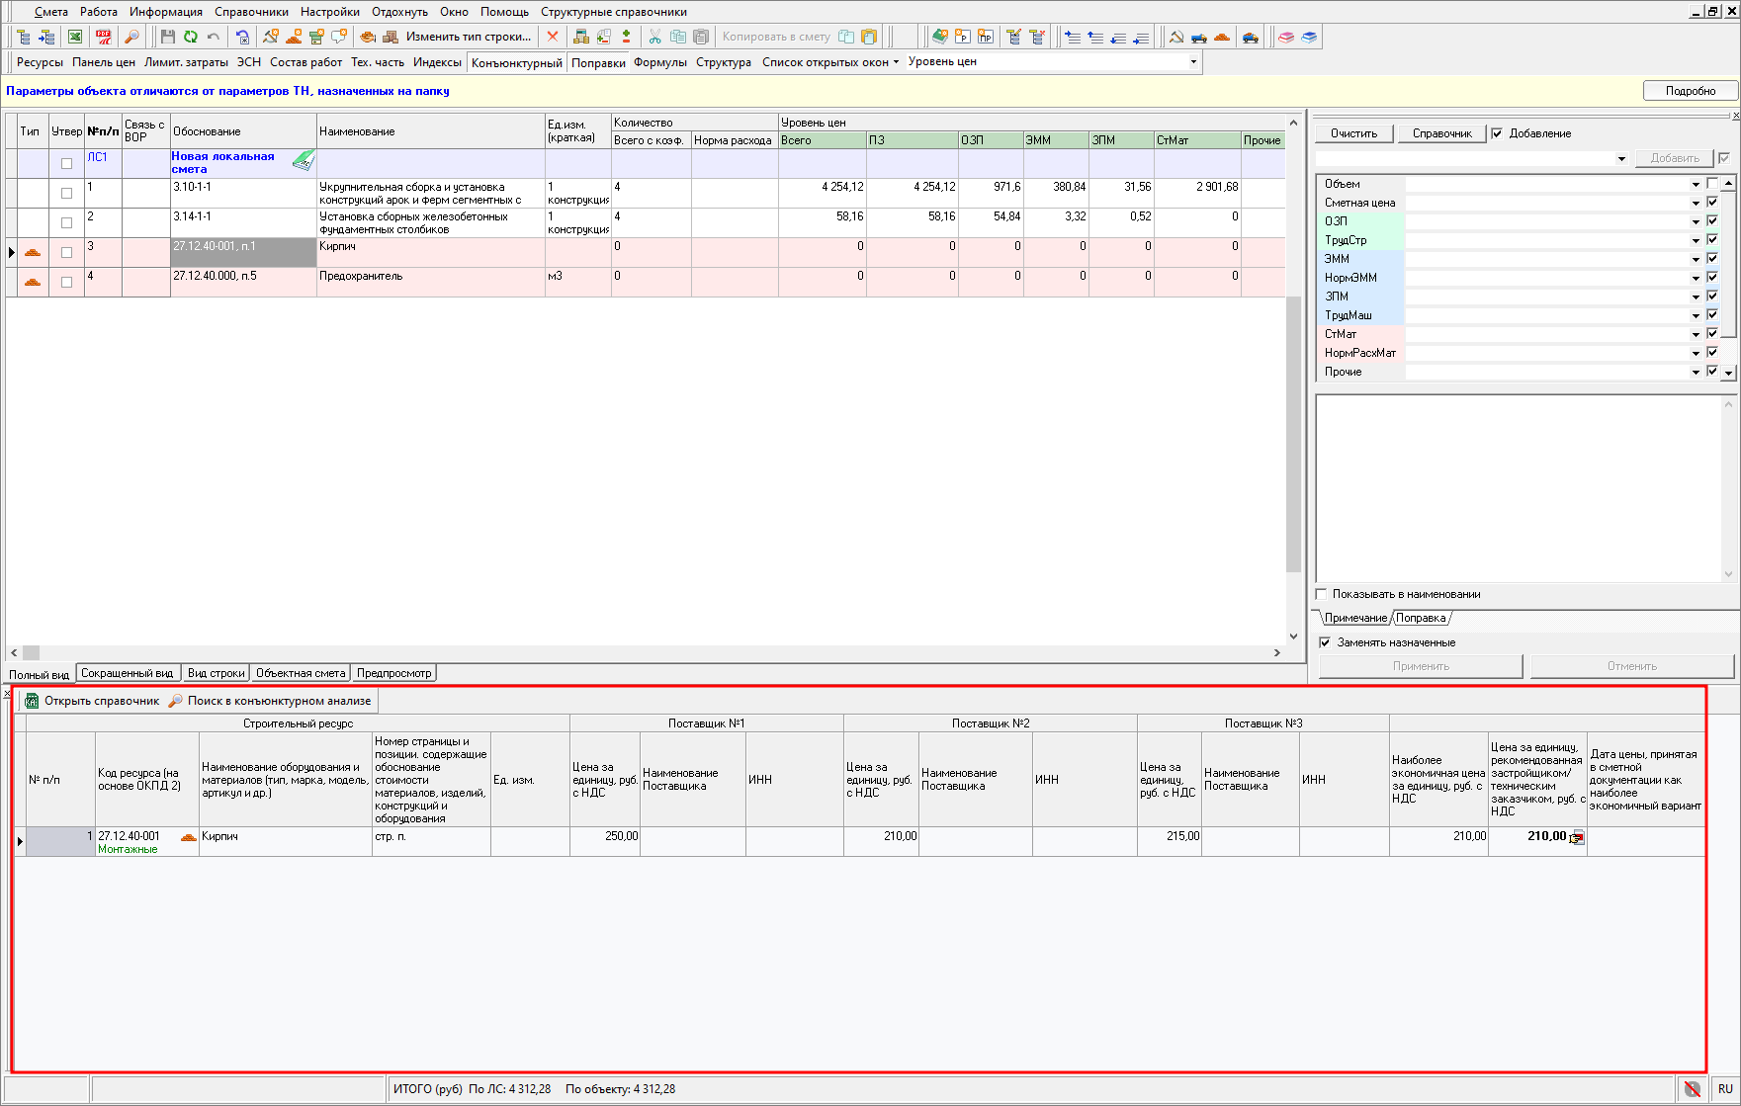Screen dimensions: 1741x1106
Task: Click the green book with star icon
Action: click(x=940, y=37)
